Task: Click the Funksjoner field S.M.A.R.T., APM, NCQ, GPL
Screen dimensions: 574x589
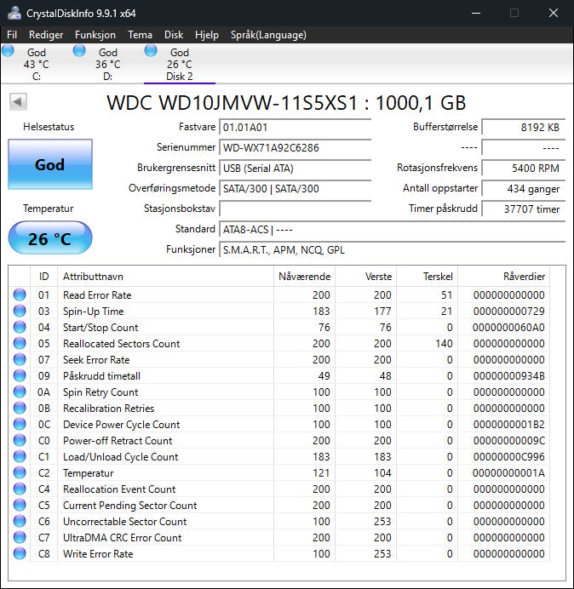Action: pyautogui.click(x=392, y=249)
